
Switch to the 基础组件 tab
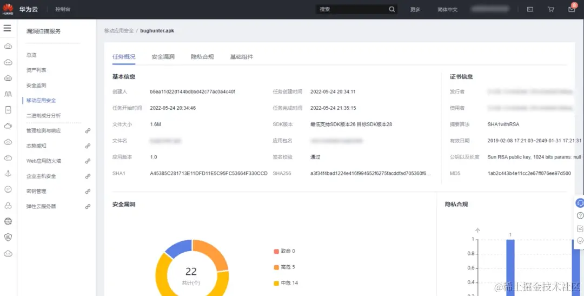[241, 57]
